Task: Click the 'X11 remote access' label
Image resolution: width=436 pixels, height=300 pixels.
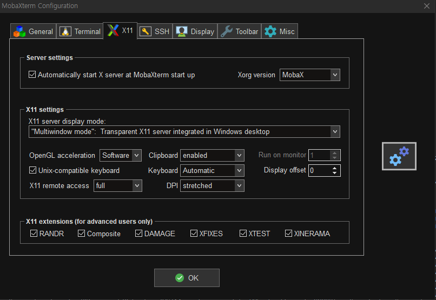Action: pos(59,185)
